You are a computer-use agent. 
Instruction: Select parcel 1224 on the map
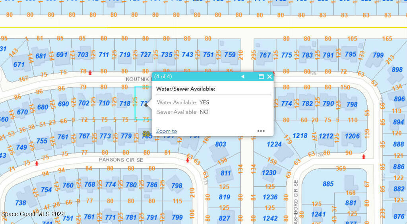click(x=274, y=144)
